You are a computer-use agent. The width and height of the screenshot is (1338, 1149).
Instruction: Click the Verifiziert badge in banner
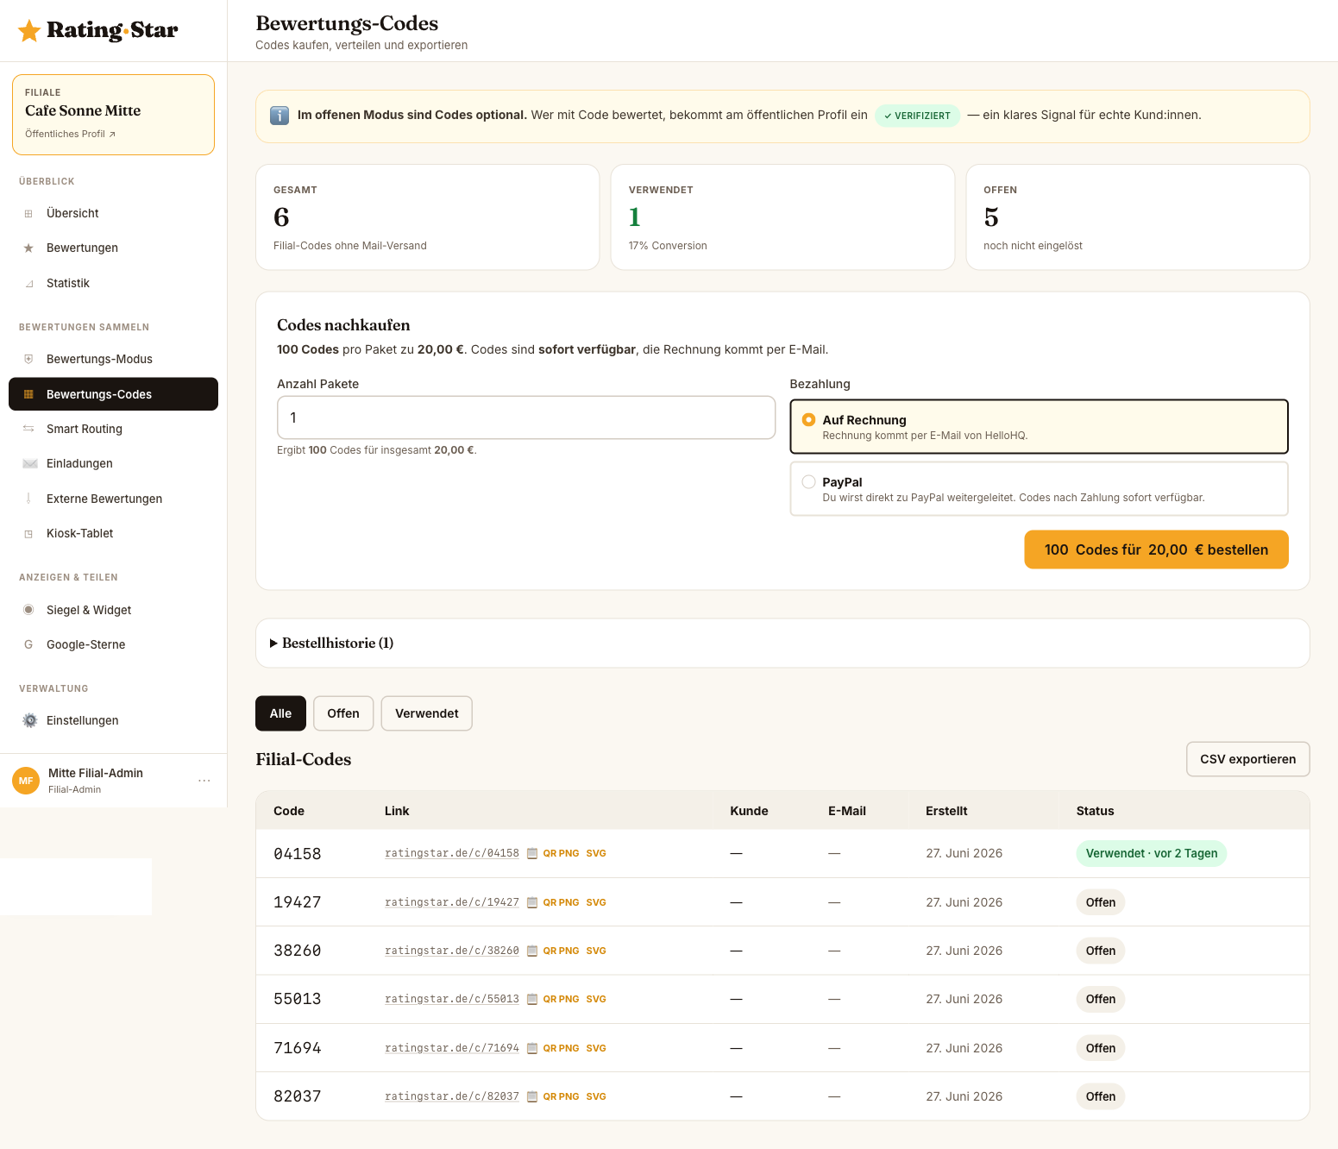tap(917, 116)
